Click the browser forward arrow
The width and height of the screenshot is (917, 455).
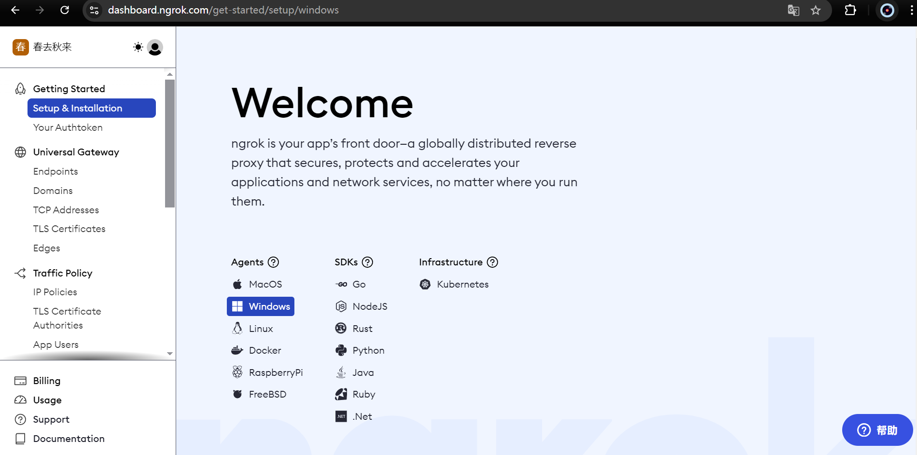[40, 10]
